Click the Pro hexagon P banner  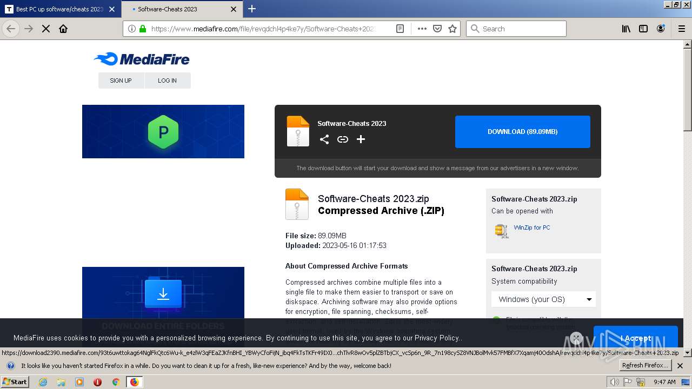(x=163, y=132)
